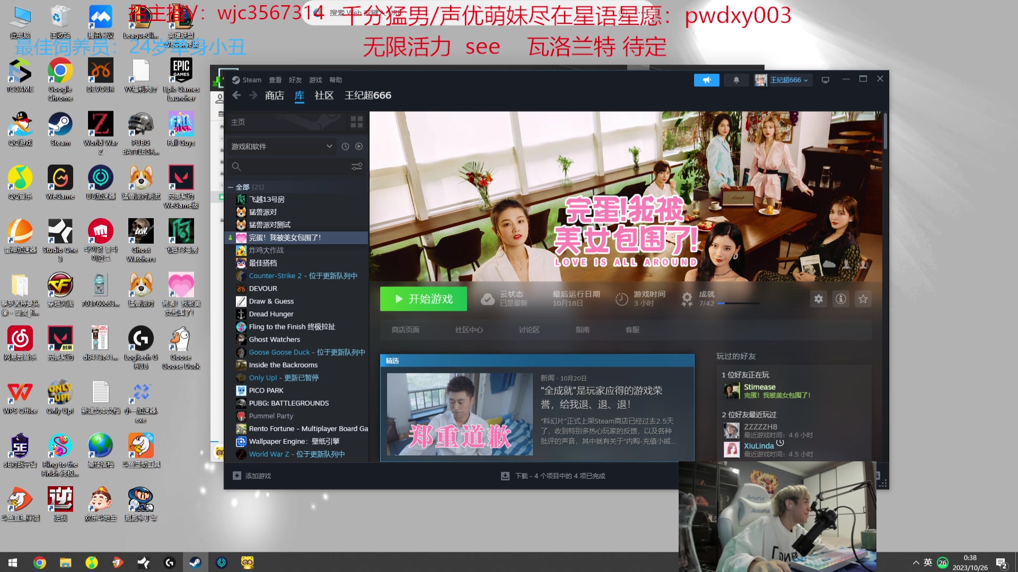
Task: Click the library search field
Action: coord(289,166)
